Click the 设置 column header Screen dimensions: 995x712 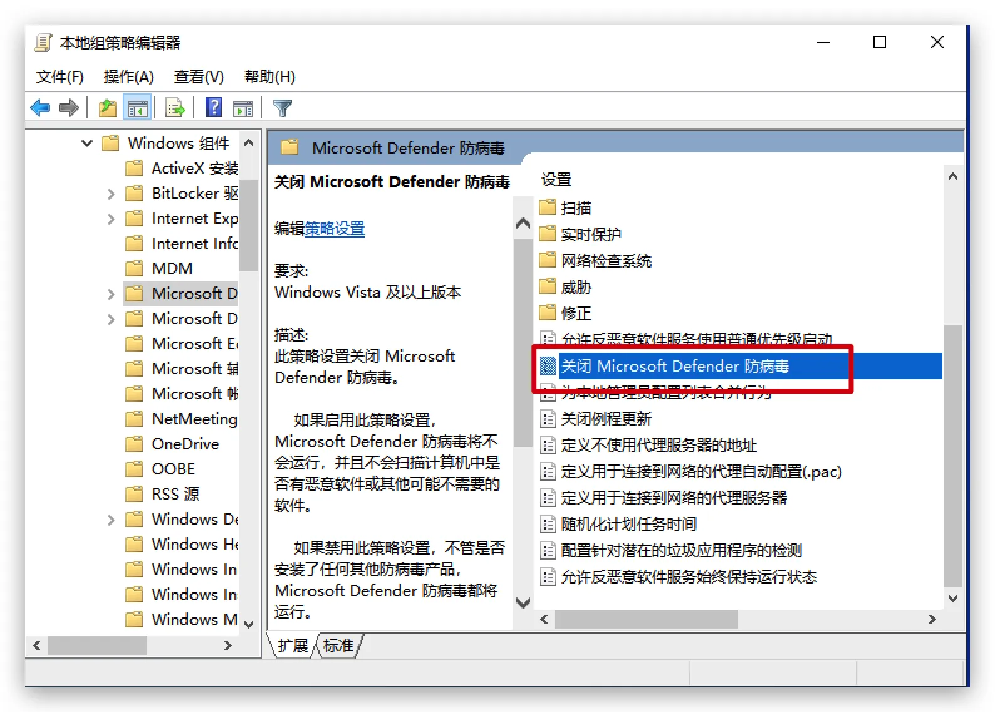pyautogui.click(x=556, y=180)
